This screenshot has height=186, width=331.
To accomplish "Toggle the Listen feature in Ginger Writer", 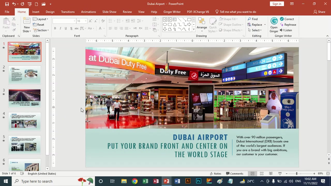I will (x=286, y=30).
